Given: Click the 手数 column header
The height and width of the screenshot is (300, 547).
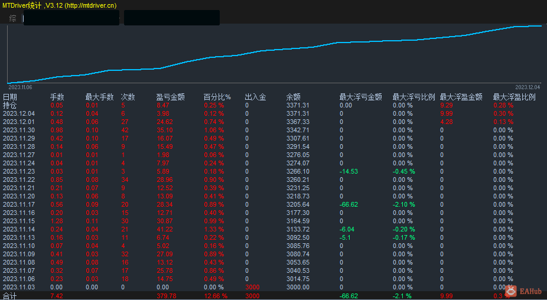Looking at the screenshot, I should pyautogui.click(x=57, y=97).
